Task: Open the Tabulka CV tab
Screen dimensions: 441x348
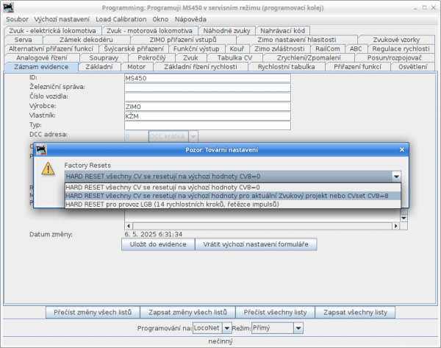Action: coord(234,57)
